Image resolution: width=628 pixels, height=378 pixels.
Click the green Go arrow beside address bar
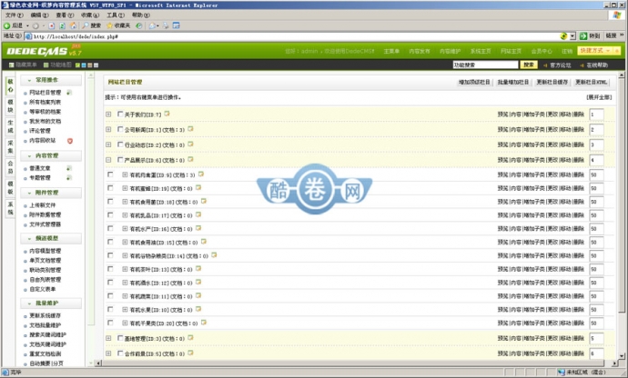click(x=583, y=36)
